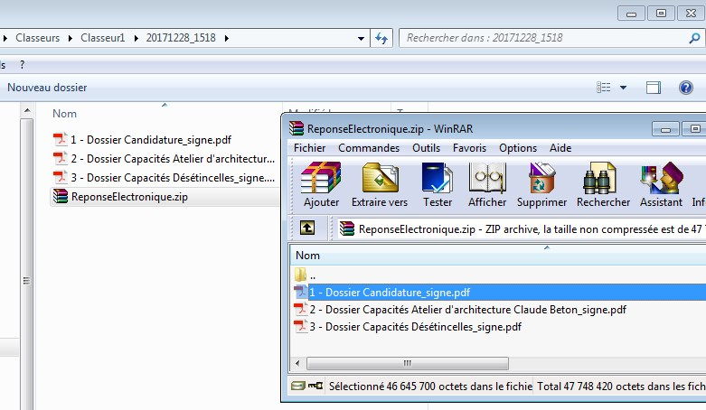Click the Tester archive icon
This screenshot has height=410, width=706.
tap(437, 177)
